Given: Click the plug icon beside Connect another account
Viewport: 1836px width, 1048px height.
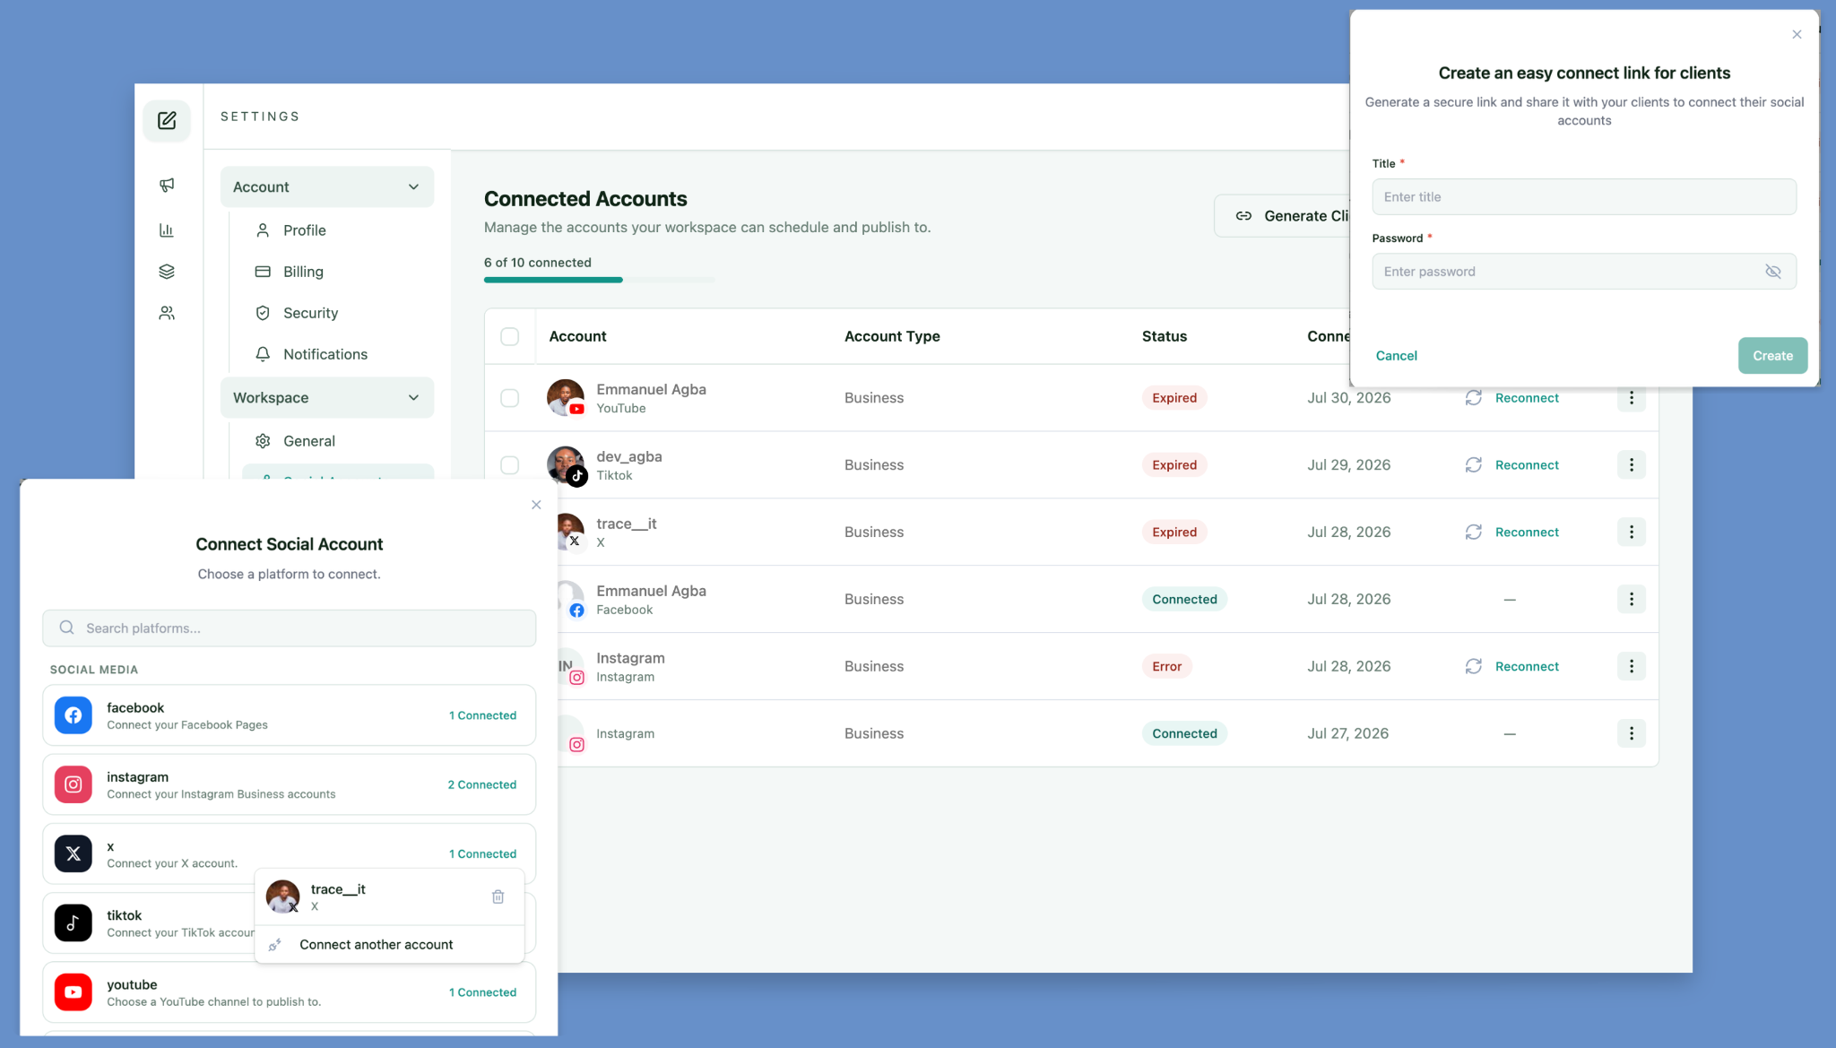Looking at the screenshot, I should click(275, 945).
